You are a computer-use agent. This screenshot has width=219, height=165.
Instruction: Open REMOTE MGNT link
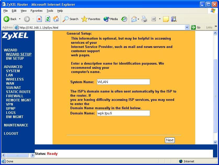click(19, 100)
